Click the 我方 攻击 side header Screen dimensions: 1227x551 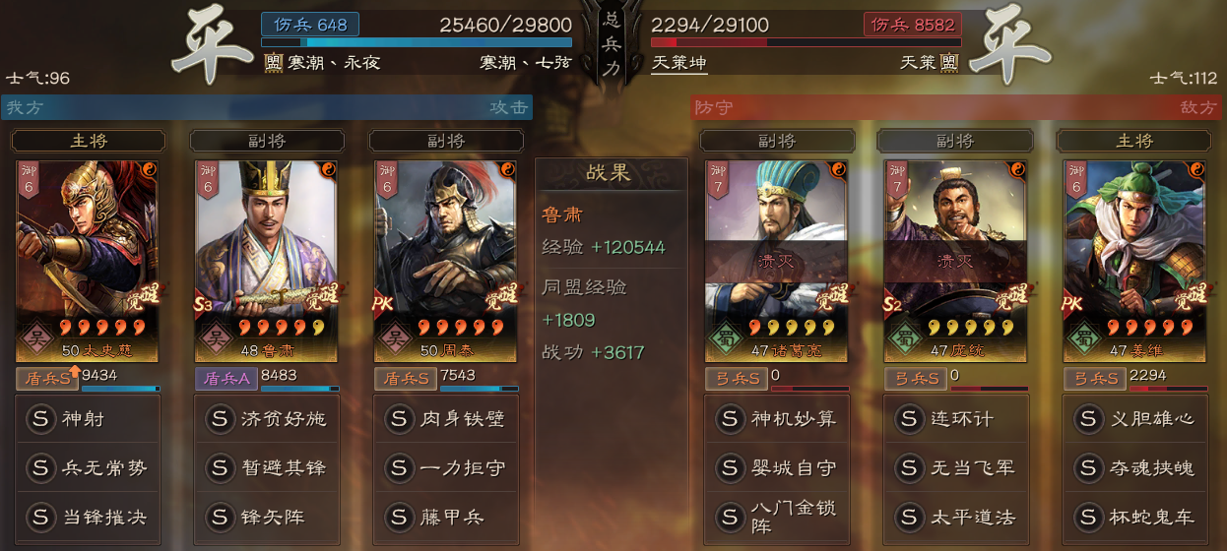click(267, 107)
